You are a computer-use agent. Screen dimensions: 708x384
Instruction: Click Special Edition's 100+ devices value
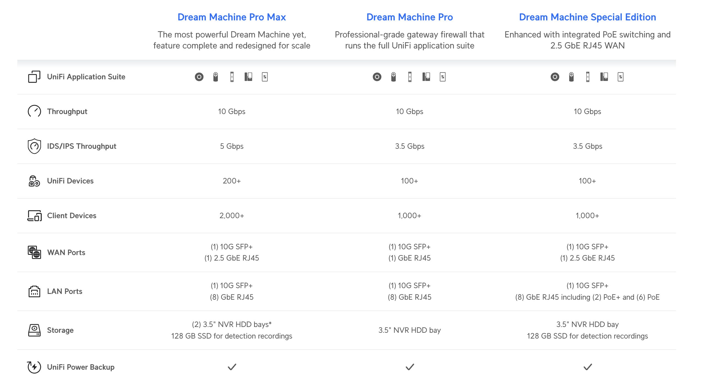click(x=587, y=181)
